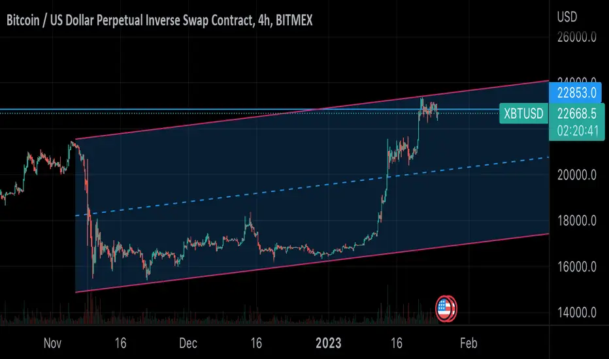This screenshot has width=609, height=359.
Task: Click the 02:20:41 countdown timer
Action: point(578,131)
